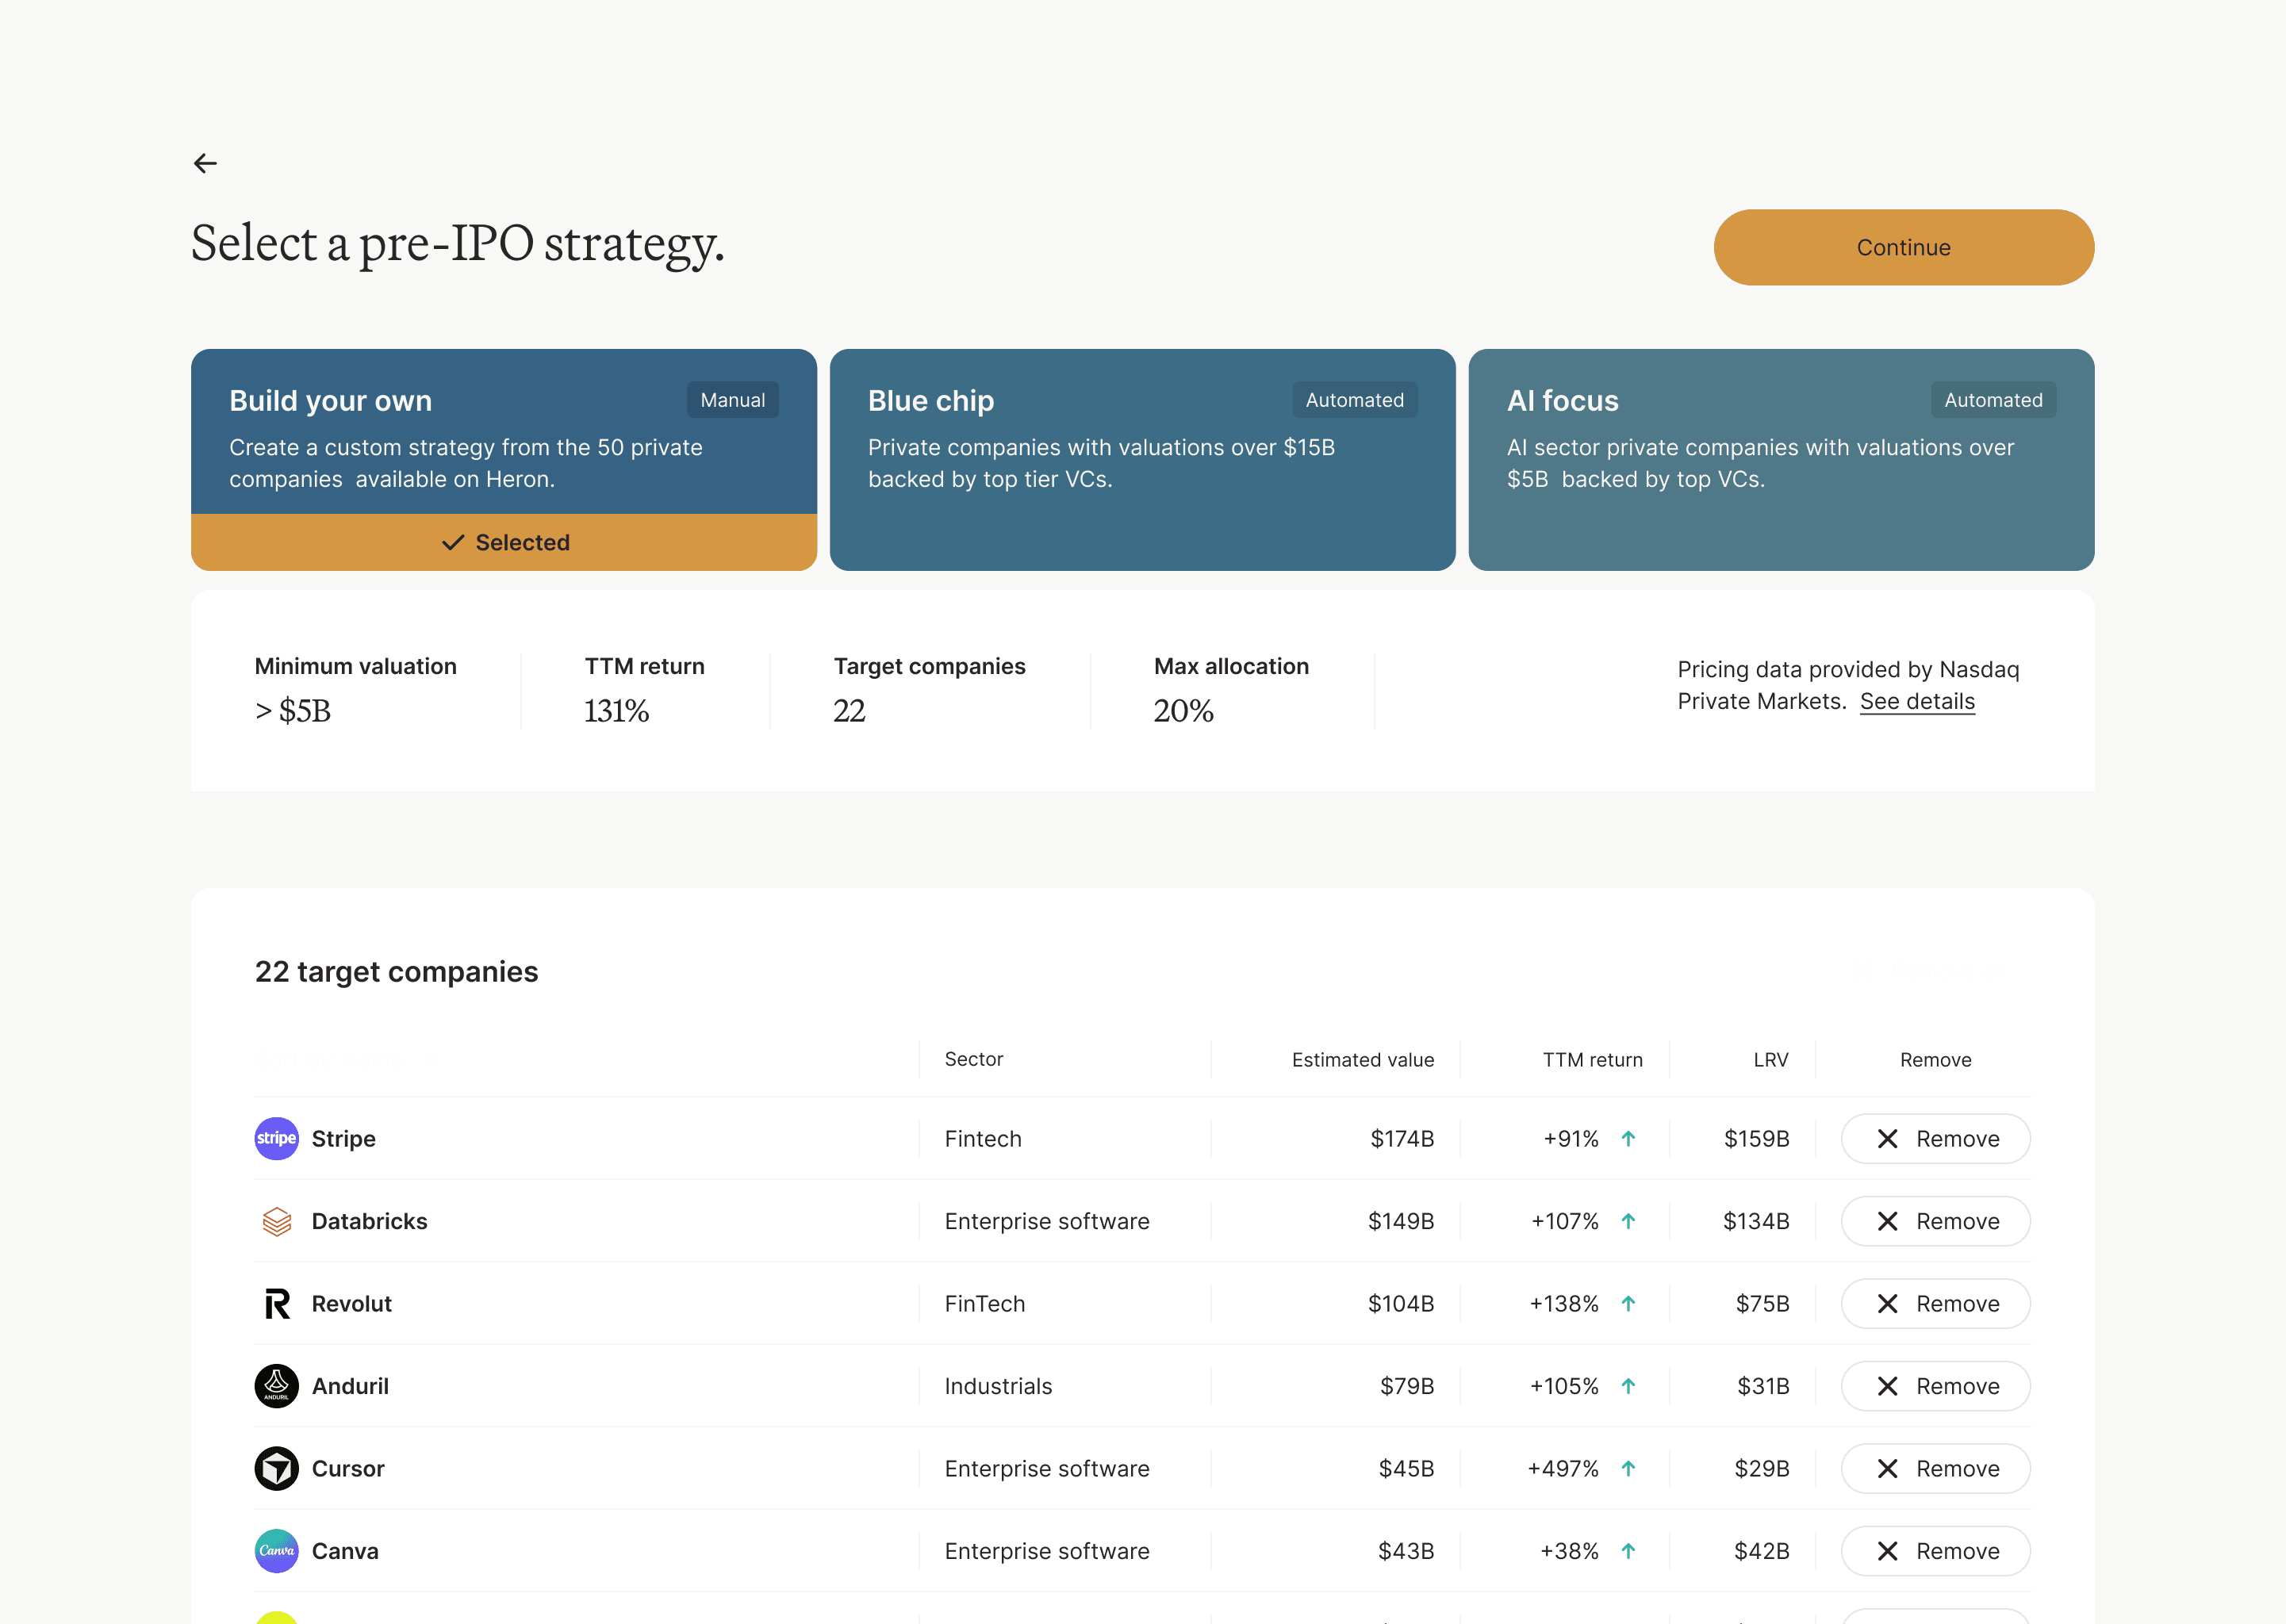The height and width of the screenshot is (1624, 2286).
Task: Remove Databricks from target companies
Action: pyautogui.click(x=1935, y=1221)
